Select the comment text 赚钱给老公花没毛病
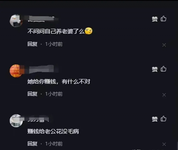This screenshot has height=150, width=178. 53,131
